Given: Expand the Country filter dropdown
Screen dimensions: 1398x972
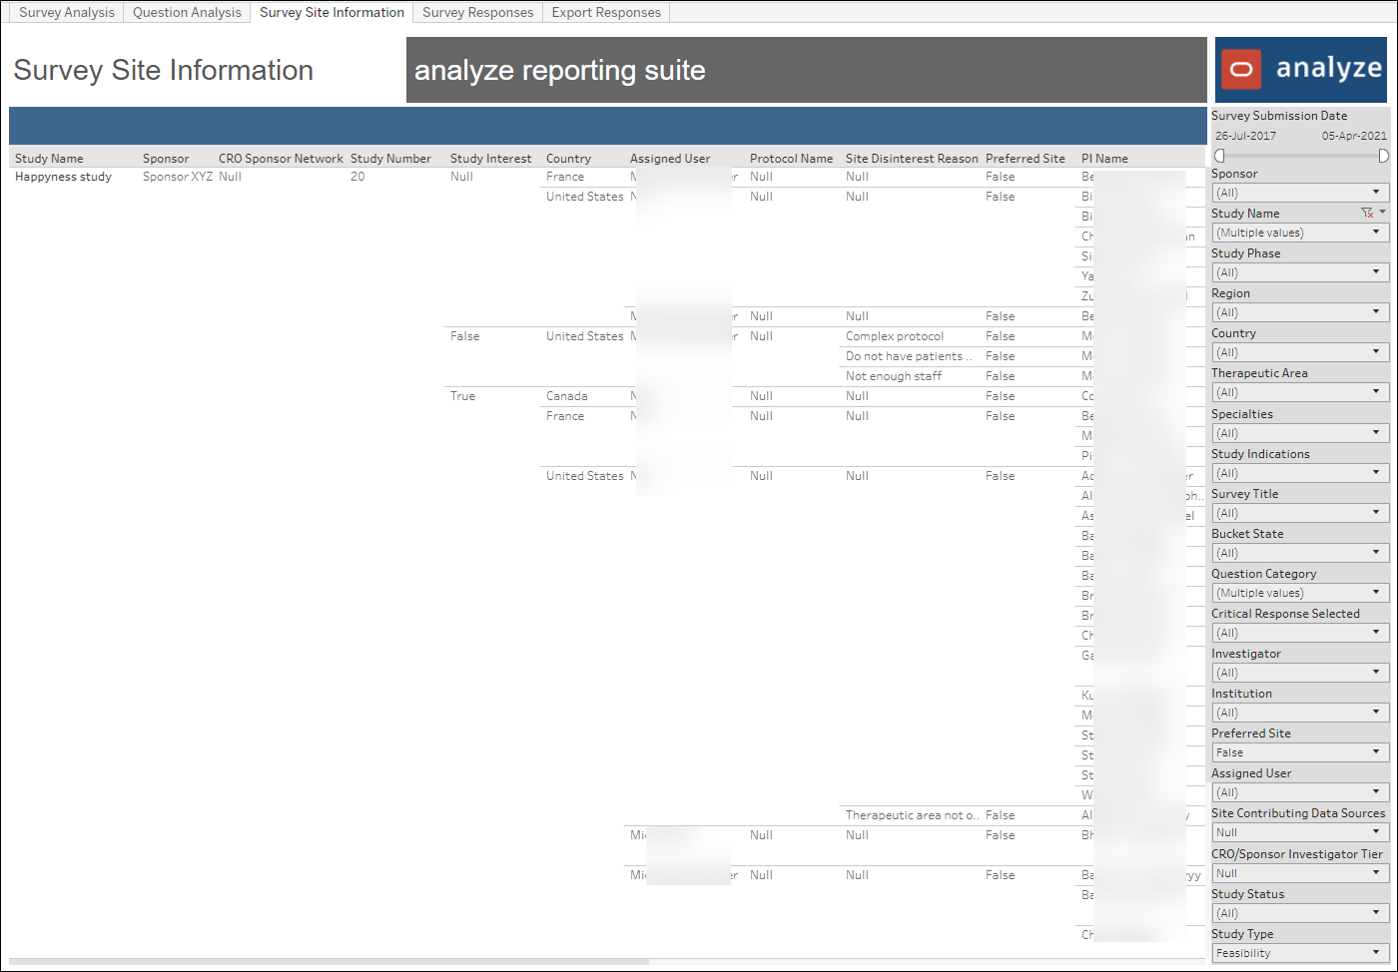Looking at the screenshot, I should 1300,352.
